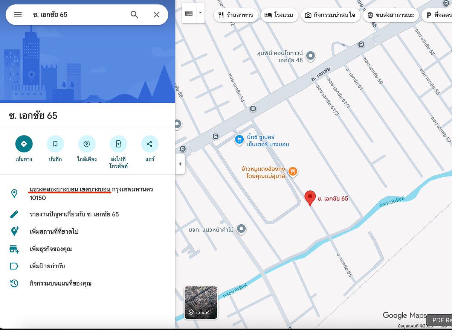Click บจก. แนวหน้าค้าไม้ marker
This screenshot has width=452, height=330.
pyautogui.click(x=241, y=229)
